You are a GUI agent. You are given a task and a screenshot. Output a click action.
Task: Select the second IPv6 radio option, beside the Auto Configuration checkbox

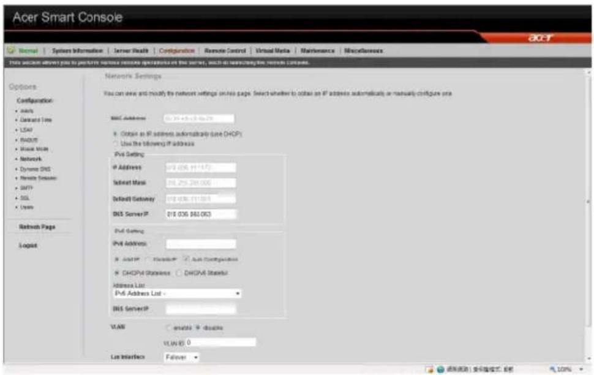click(x=148, y=259)
